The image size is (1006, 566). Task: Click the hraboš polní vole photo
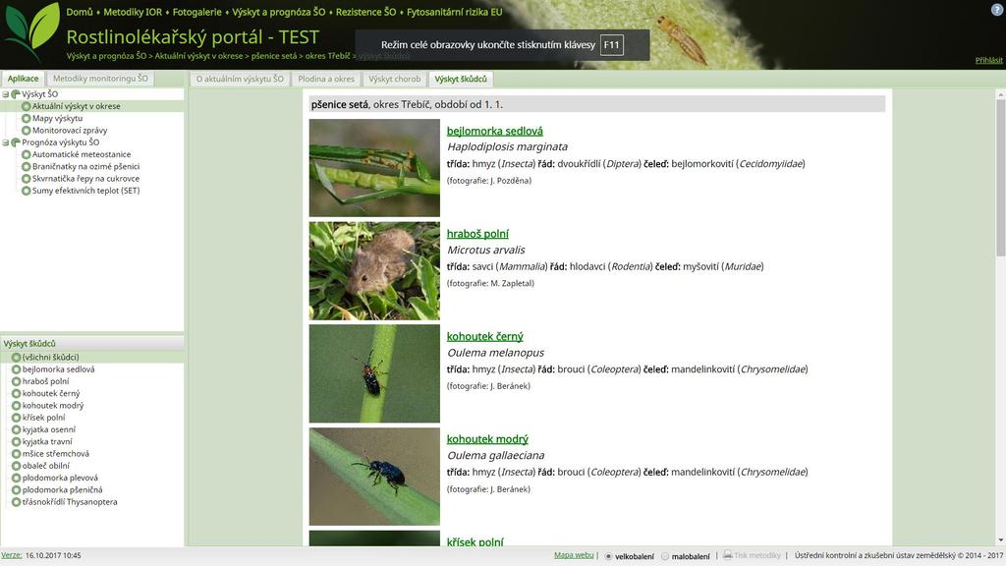click(374, 271)
